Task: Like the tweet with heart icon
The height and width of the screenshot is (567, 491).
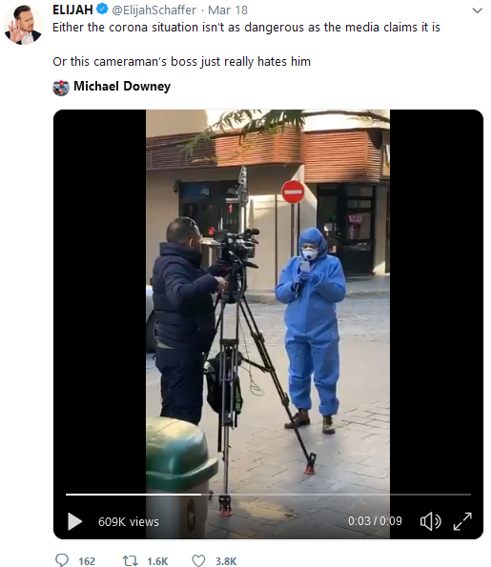Action: (198, 560)
